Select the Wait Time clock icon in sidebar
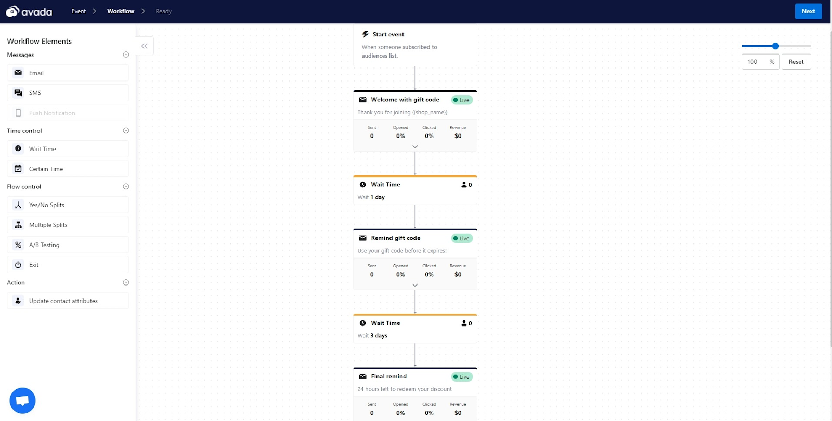Screen dimensions: 832x421 pos(18,148)
